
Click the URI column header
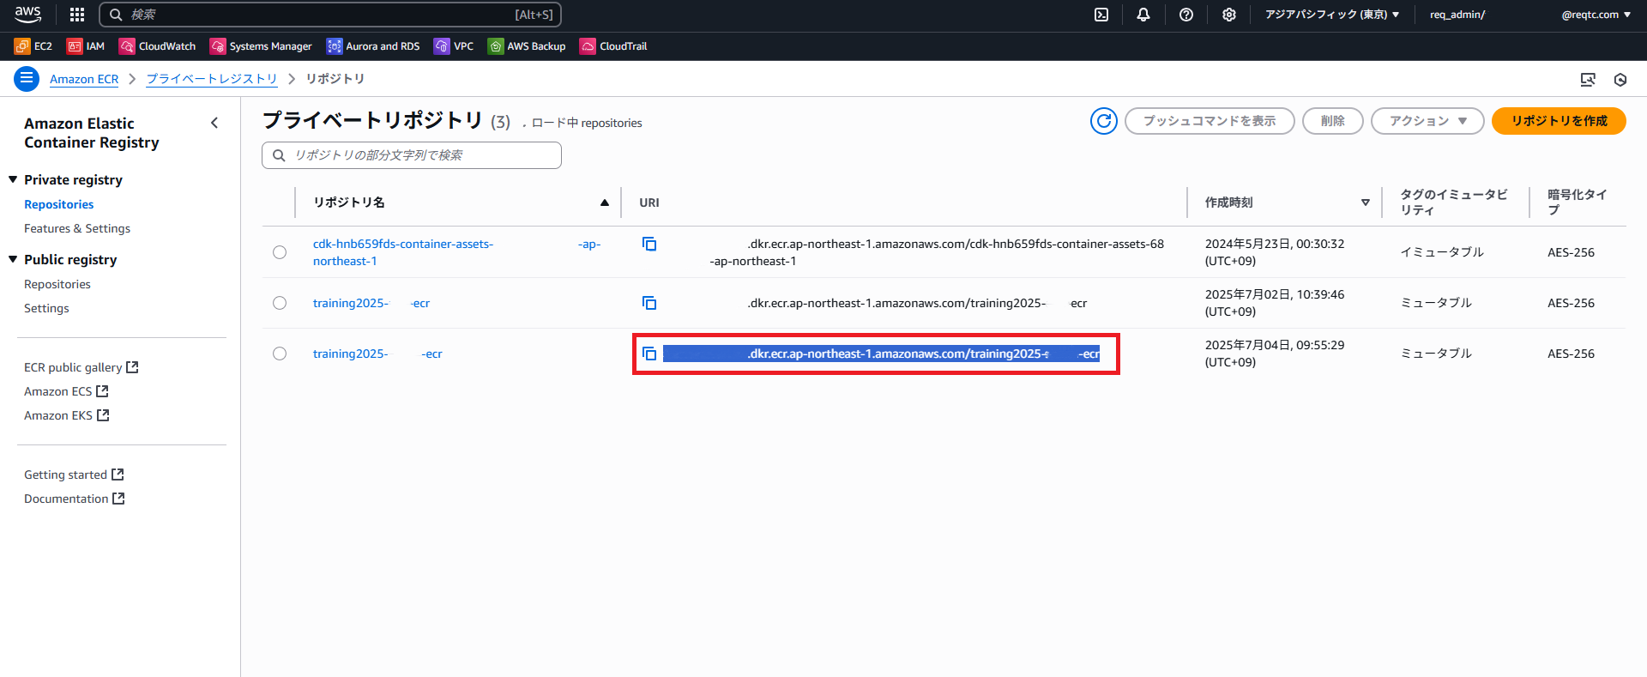[x=649, y=202]
